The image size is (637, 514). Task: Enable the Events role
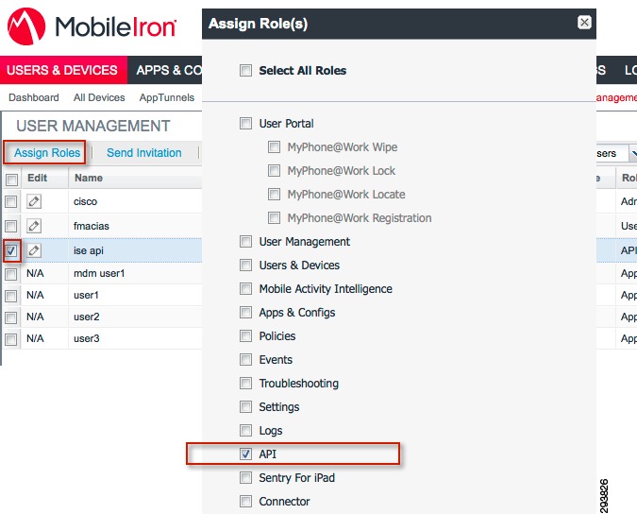(x=245, y=359)
